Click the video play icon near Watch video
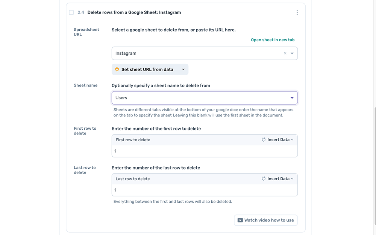 point(240,220)
